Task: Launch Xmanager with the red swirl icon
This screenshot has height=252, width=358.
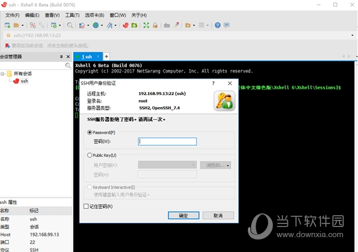Action: [x=126, y=26]
